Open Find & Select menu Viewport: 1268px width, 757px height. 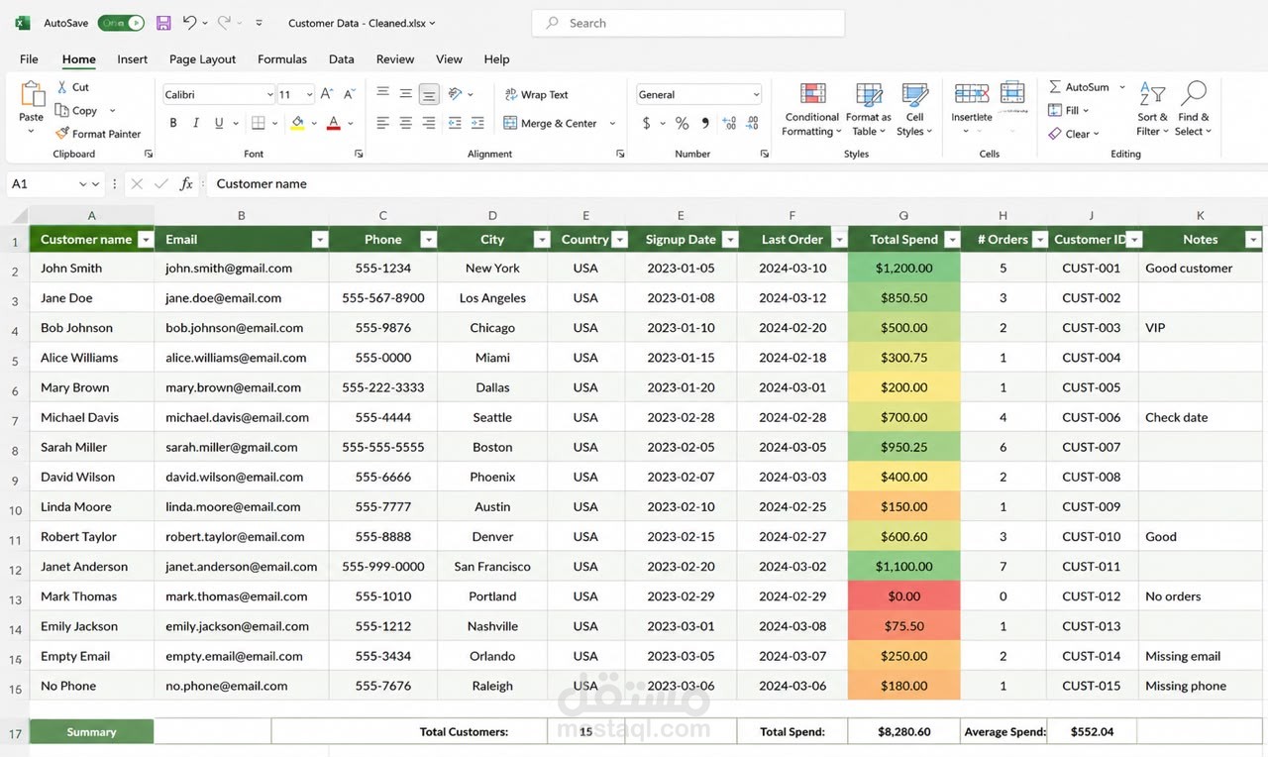coord(1194,109)
